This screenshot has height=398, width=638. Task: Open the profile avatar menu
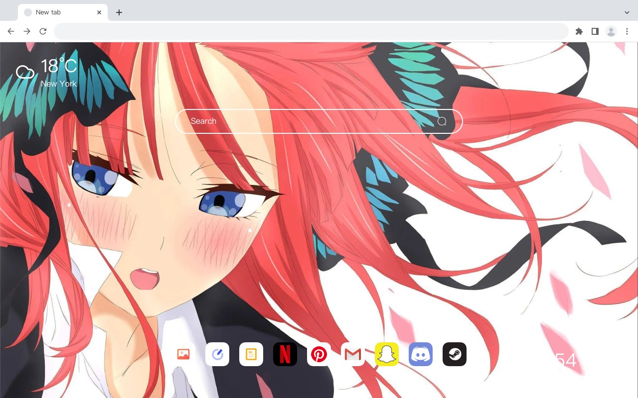(x=611, y=31)
